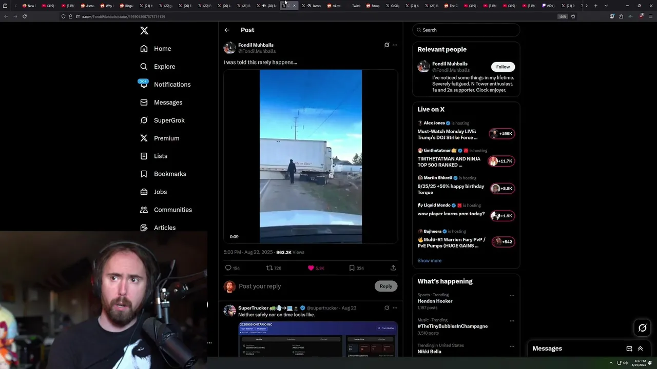Open Fondil Muhballs' profile avatar on the post
The height and width of the screenshot is (369, 657).
[229, 48]
